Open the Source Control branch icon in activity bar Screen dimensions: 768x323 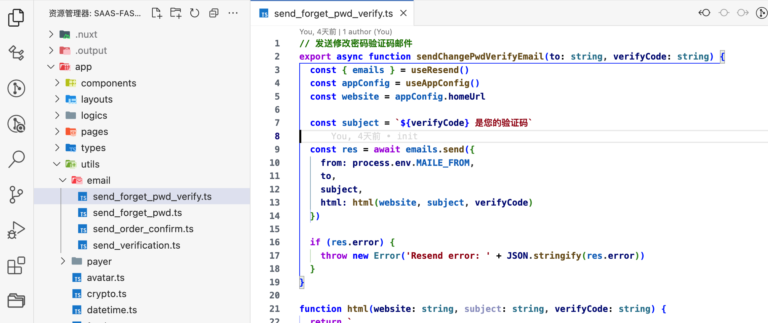[x=16, y=194]
